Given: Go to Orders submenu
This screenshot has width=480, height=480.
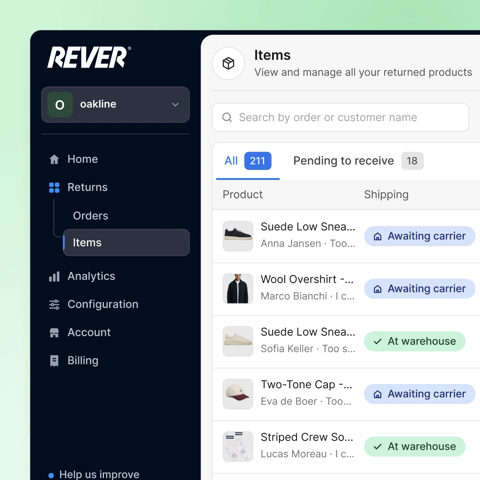Looking at the screenshot, I should point(91,216).
